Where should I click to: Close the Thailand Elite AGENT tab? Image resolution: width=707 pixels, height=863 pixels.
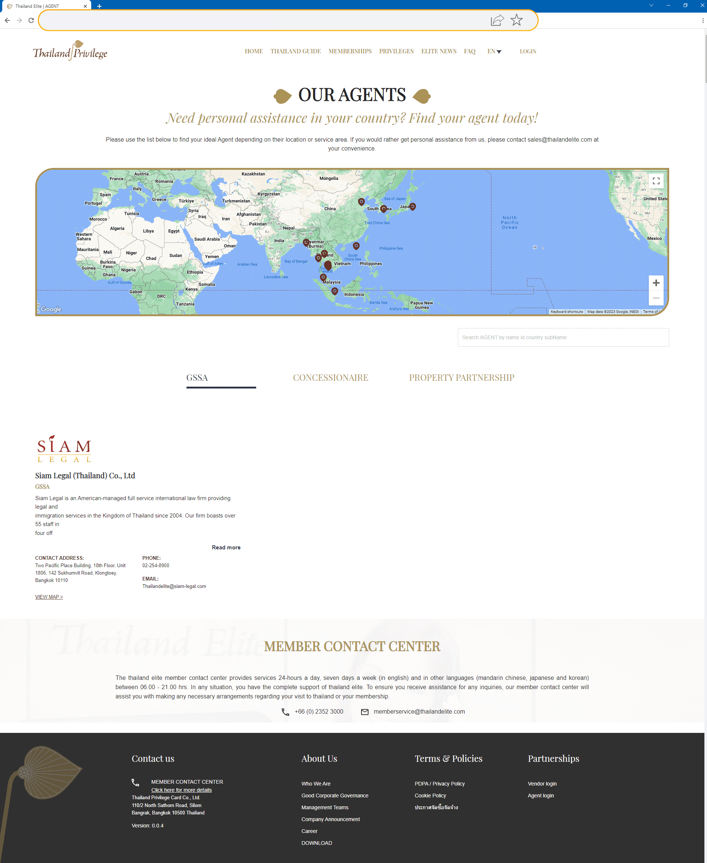(85, 6)
